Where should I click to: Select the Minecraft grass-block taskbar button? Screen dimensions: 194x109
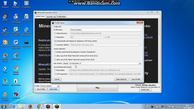[57, 106]
